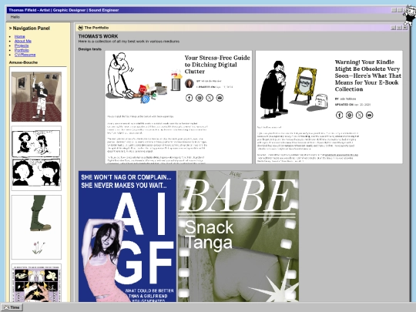Open the man in hallway thumbnail

36,96
